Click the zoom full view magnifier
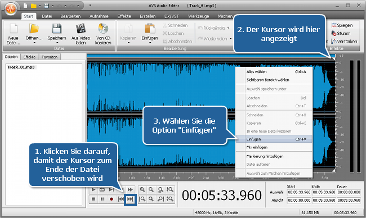 160,189
